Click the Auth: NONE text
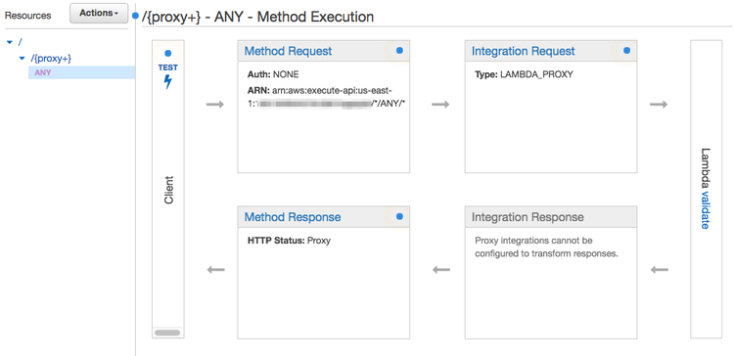This screenshot has height=356, width=734. pos(273,74)
